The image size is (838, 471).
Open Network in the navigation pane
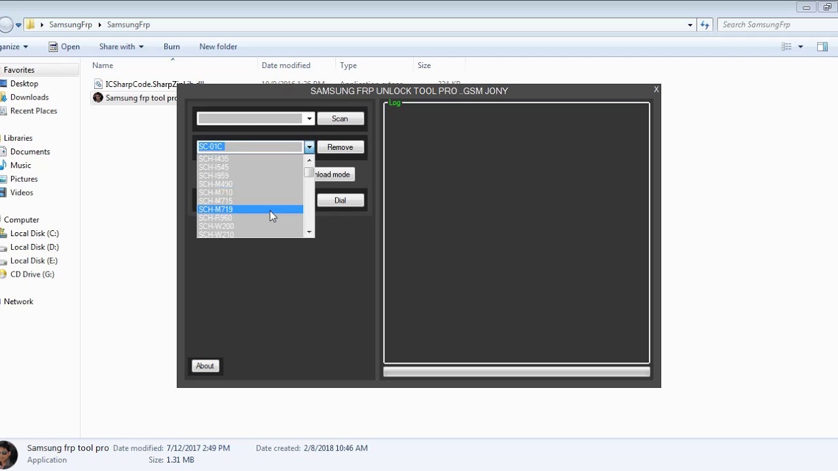(x=18, y=302)
